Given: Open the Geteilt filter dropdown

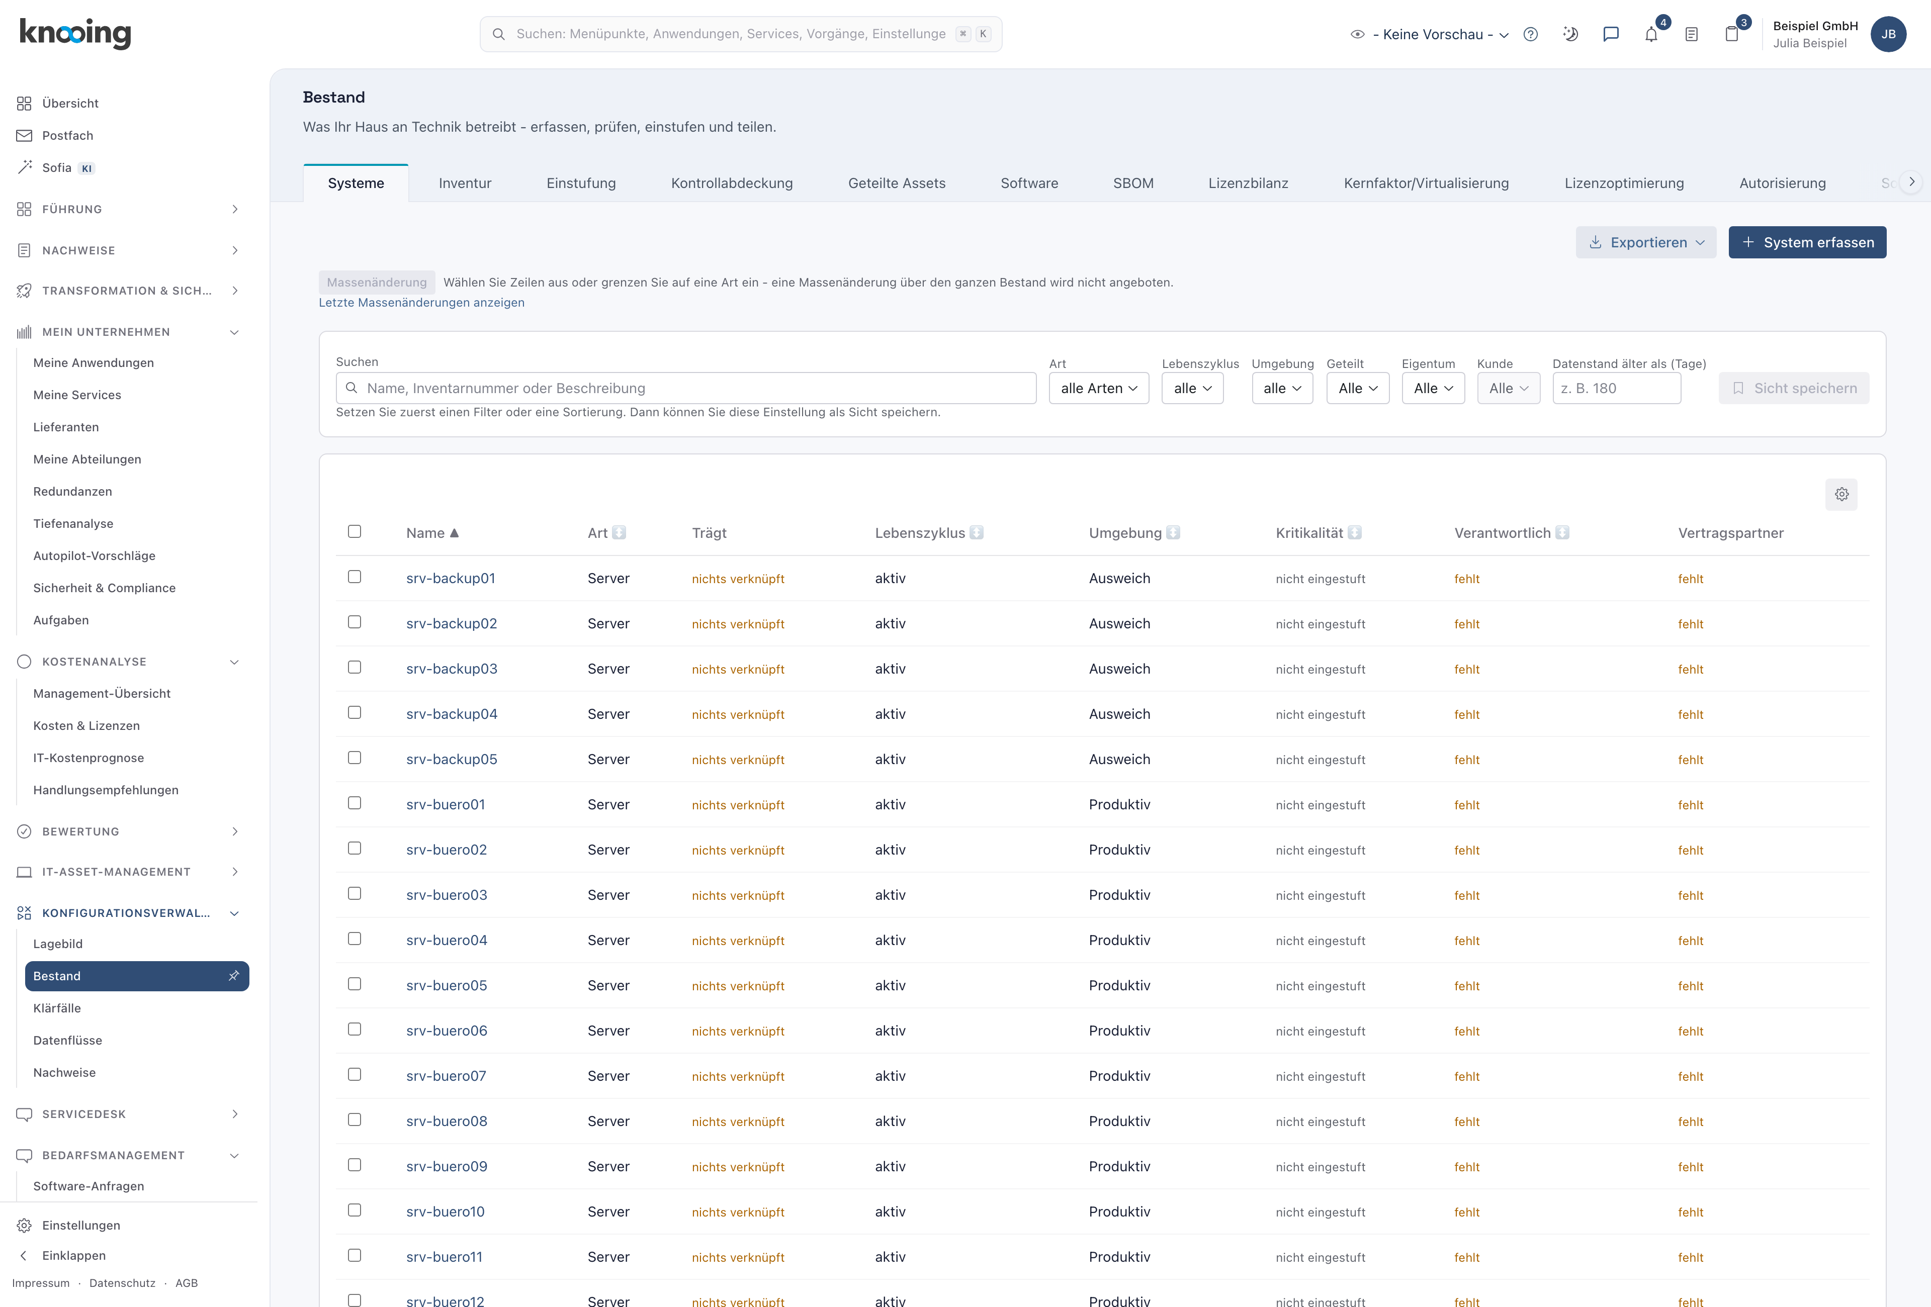Looking at the screenshot, I should (1358, 388).
